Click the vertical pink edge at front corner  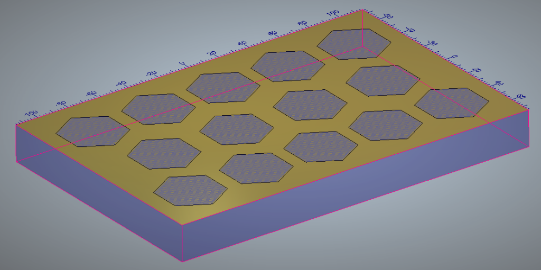point(182,243)
